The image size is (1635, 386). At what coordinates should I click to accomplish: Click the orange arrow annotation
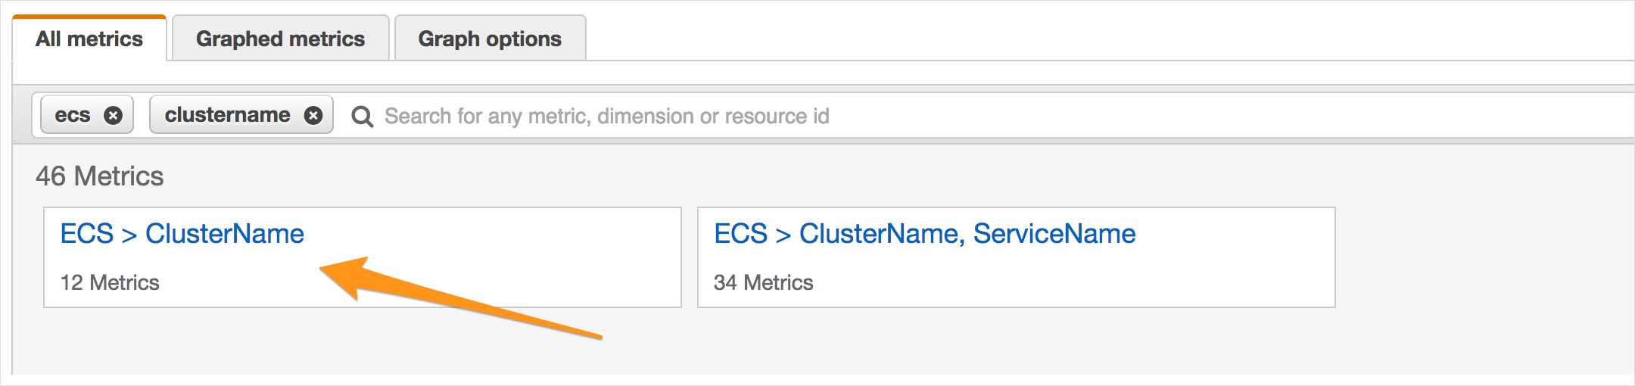tap(460, 298)
